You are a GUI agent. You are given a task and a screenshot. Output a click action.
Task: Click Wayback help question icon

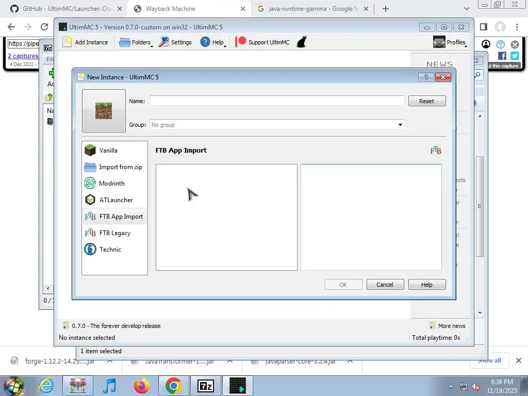tap(500, 44)
